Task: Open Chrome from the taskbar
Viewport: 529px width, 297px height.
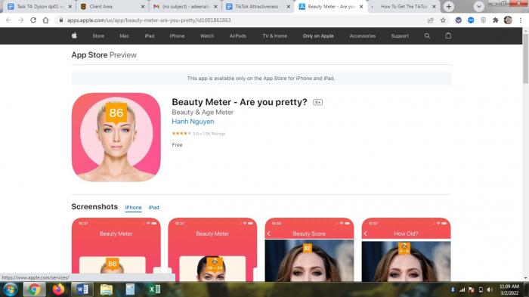Action: [x=34, y=289]
